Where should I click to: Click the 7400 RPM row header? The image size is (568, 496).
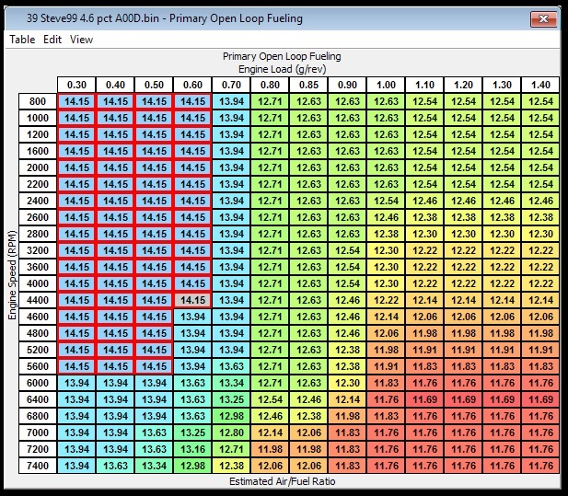click(x=37, y=466)
